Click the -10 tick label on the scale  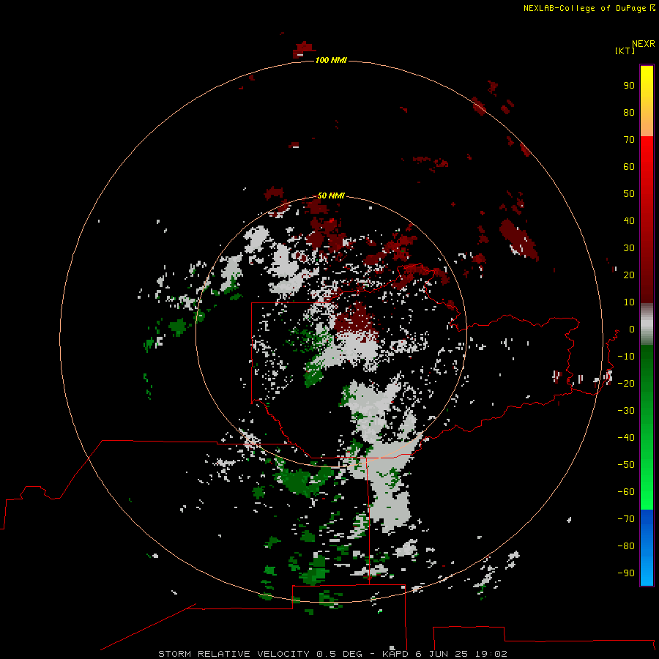(626, 357)
